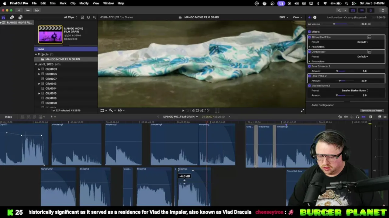
Task: Open Spotlight search in menu bar
Action: pos(347,3)
